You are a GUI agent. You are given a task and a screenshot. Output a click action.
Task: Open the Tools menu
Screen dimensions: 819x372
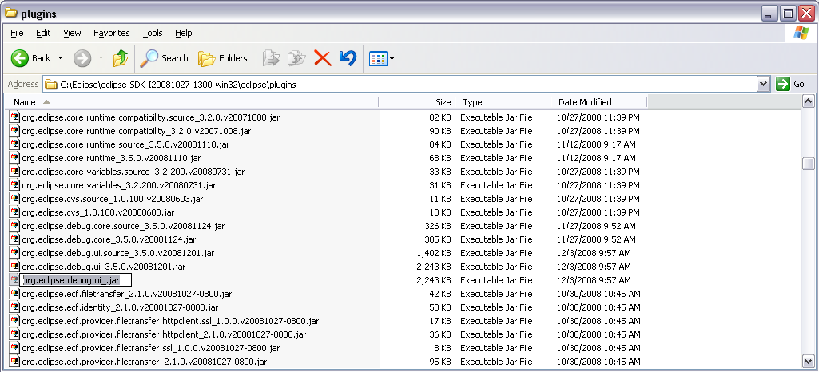click(153, 33)
